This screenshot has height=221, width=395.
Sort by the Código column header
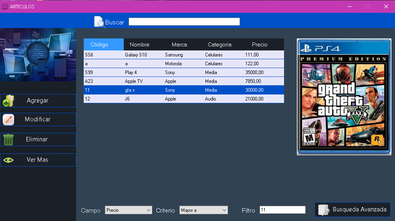(x=103, y=44)
